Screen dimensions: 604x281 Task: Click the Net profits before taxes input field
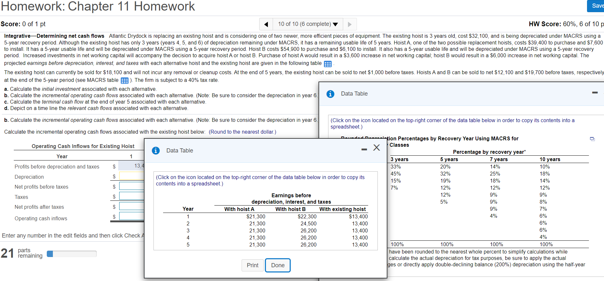point(132,186)
